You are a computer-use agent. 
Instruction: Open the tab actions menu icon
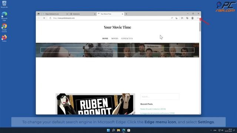[39, 14]
